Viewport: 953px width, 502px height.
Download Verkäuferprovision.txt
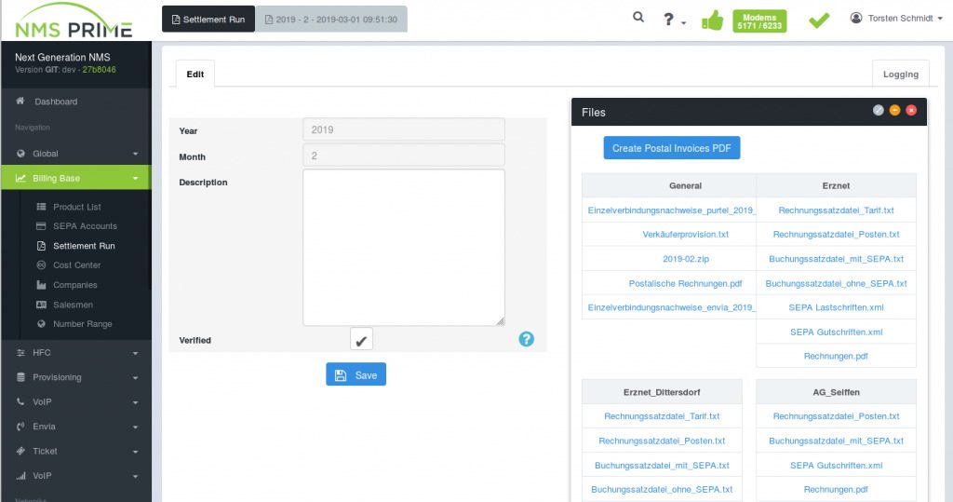(x=686, y=235)
